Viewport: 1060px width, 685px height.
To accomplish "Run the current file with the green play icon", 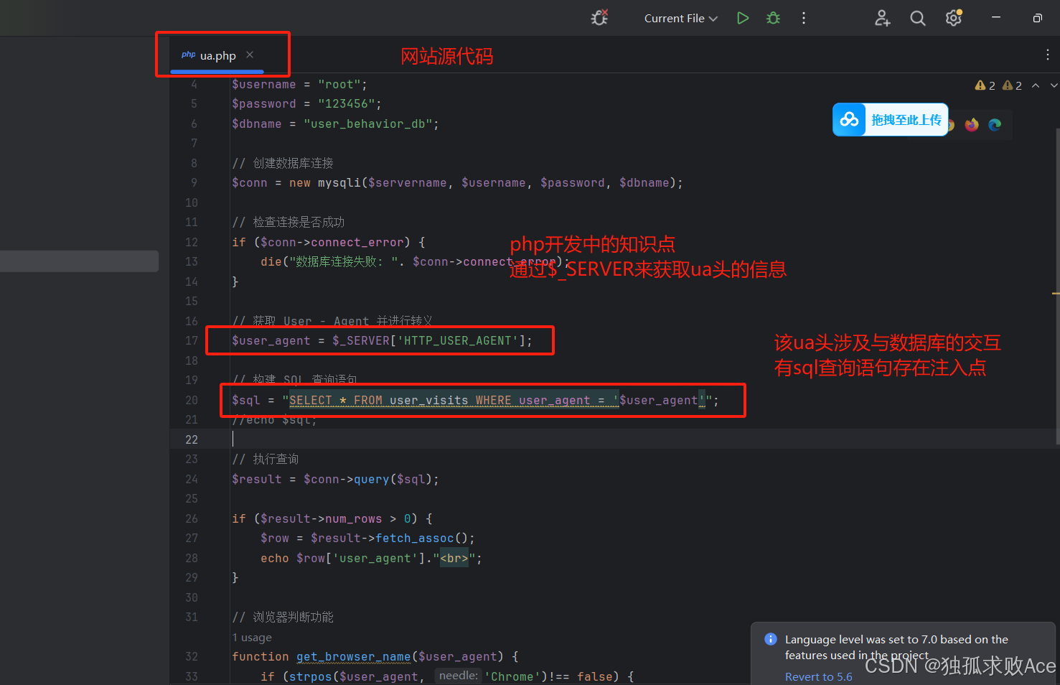I will (743, 18).
